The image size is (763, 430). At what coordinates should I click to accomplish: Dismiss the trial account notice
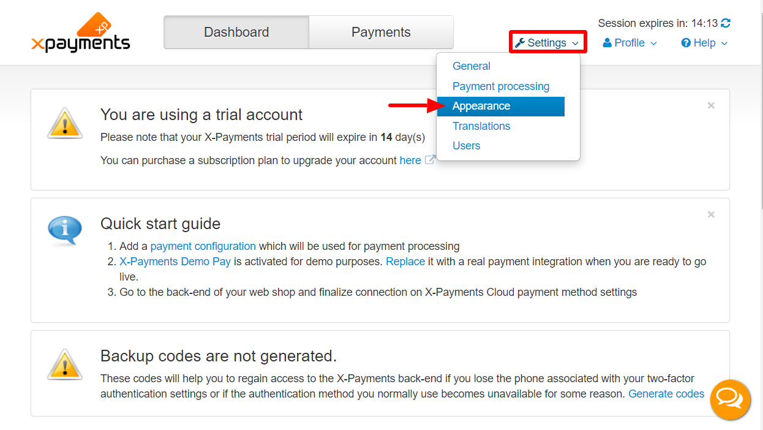tap(711, 105)
